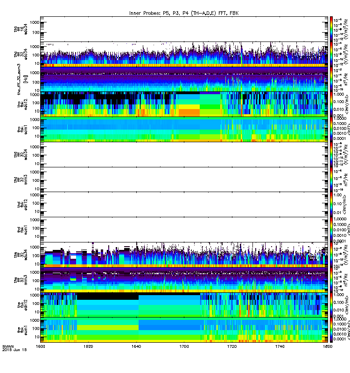Click the empty tha fff 16 edc34 plot panel
350x373 pixels.
point(184,29)
